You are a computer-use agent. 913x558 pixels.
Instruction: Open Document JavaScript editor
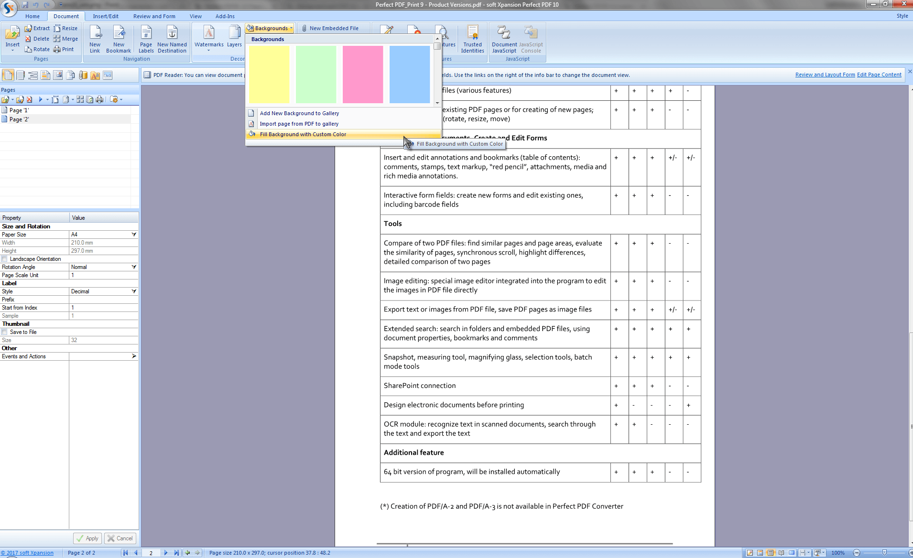tap(504, 39)
